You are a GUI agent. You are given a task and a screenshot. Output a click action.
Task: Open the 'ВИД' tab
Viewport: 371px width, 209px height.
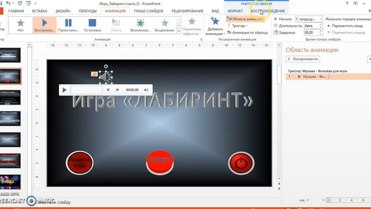tap(215, 11)
